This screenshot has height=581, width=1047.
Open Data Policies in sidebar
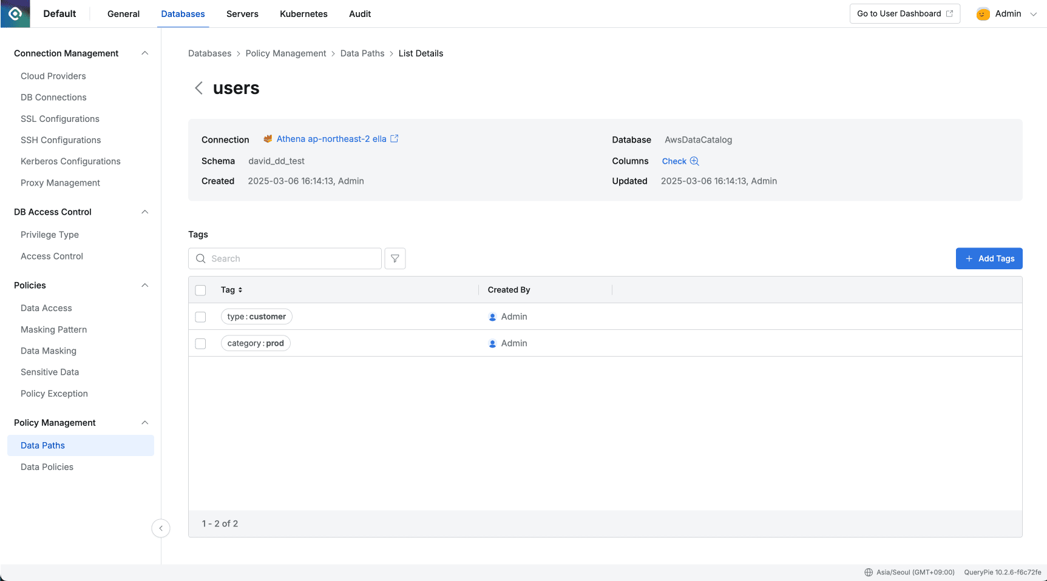click(47, 467)
